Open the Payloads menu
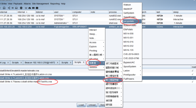196x108 pixels. 18,4
